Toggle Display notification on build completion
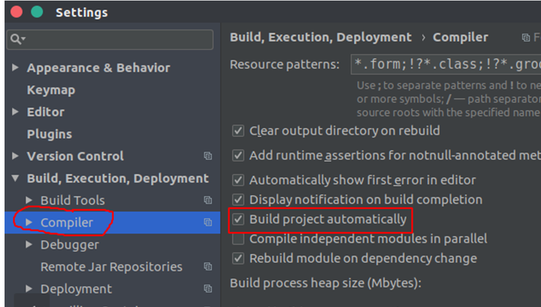Image resolution: width=541 pixels, height=307 pixels. (x=238, y=200)
